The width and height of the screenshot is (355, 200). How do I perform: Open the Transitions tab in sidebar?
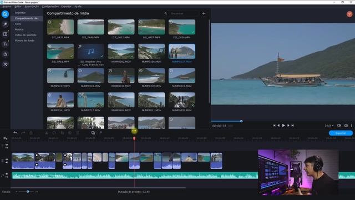click(5, 34)
